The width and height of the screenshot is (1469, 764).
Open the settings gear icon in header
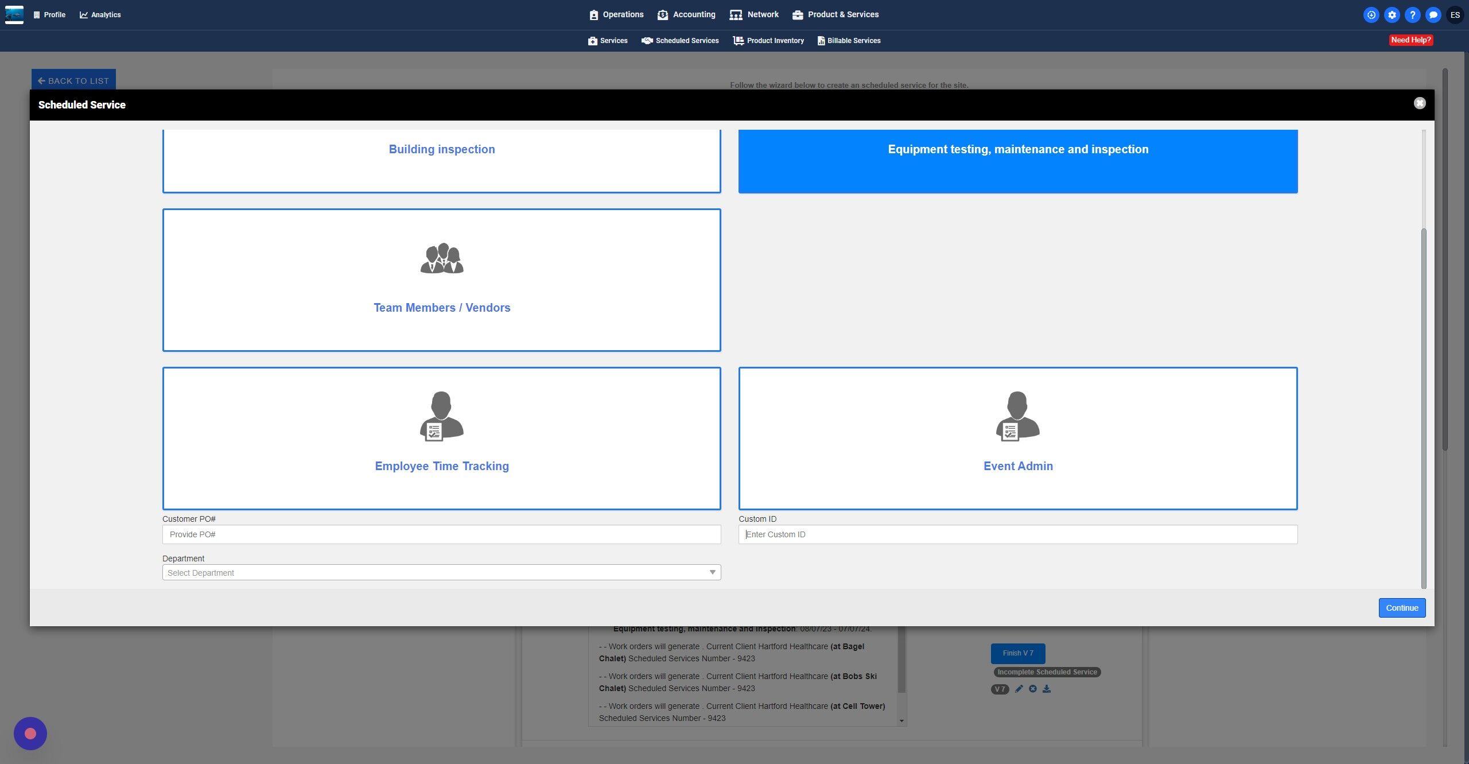tap(1392, 15)
